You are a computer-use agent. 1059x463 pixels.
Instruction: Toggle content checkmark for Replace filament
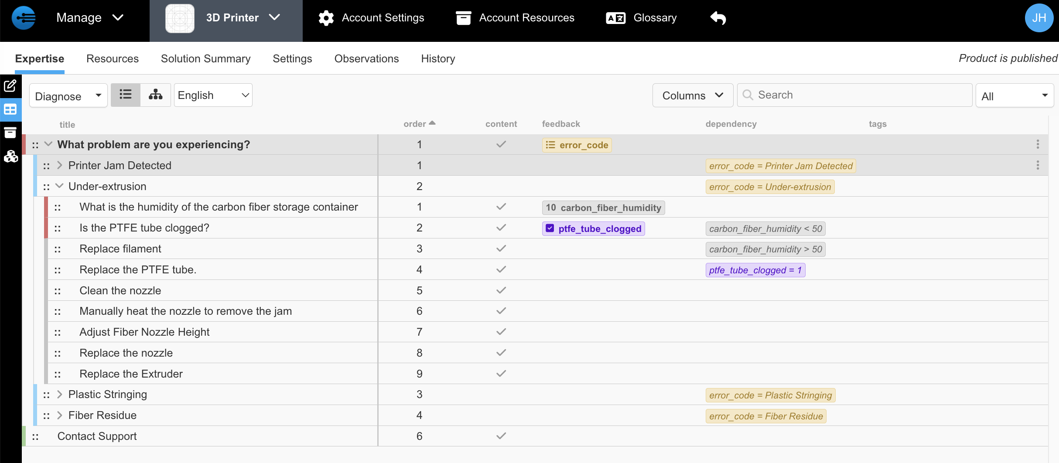click(x=501, y=249)
